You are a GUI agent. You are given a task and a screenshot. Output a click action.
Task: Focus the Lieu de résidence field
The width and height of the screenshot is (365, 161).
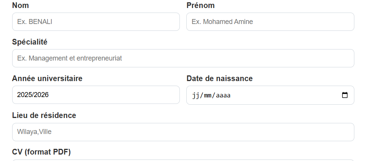(183, 132)
